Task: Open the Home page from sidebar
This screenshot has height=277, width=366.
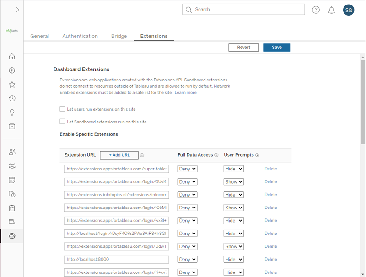Action: pos(12,57)
